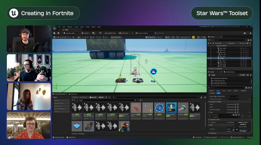261x145 pixels.
Task: Click the Fishstick character thumbnail
Action: tap(124, 126)
